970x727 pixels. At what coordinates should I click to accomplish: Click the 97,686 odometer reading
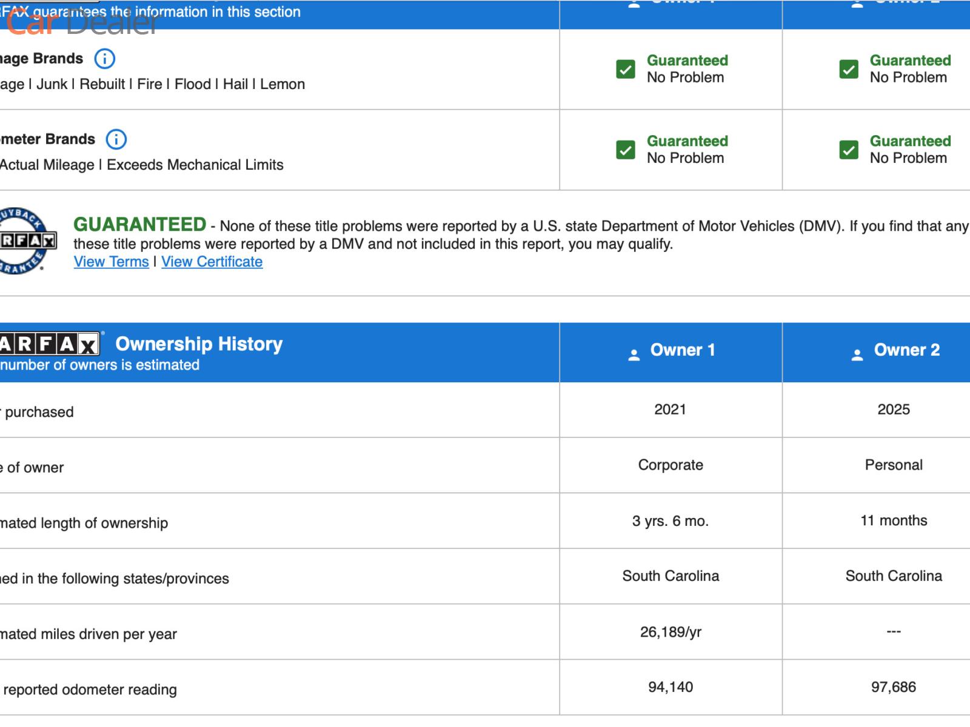894,687
